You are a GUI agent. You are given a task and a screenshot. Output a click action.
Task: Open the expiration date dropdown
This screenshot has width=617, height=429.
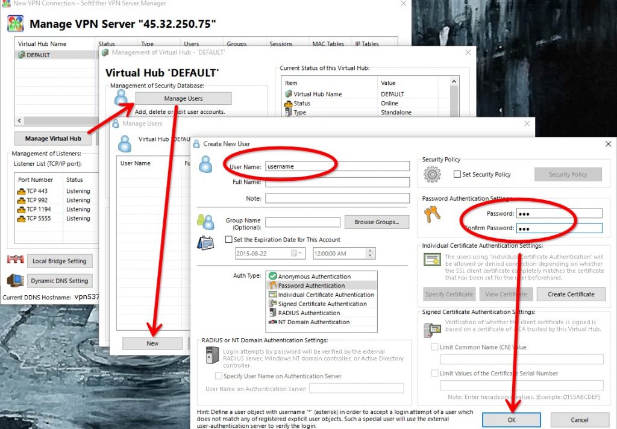click(298, 254)
